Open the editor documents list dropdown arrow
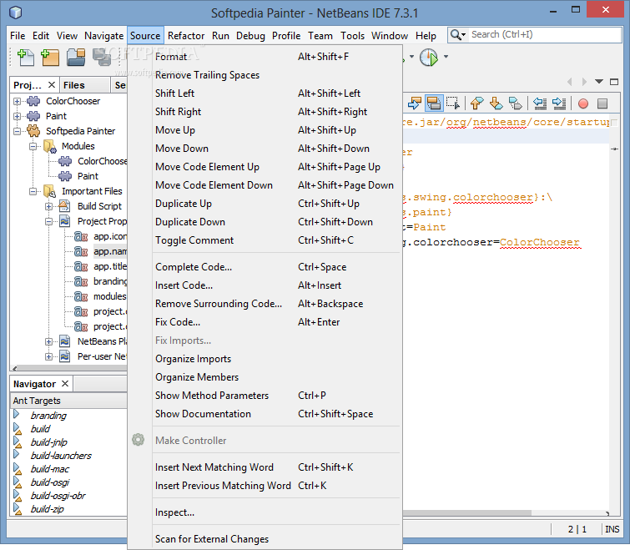The width and height of the screenshot is (630, 550). pyautogui.click(x=599, y=82)
